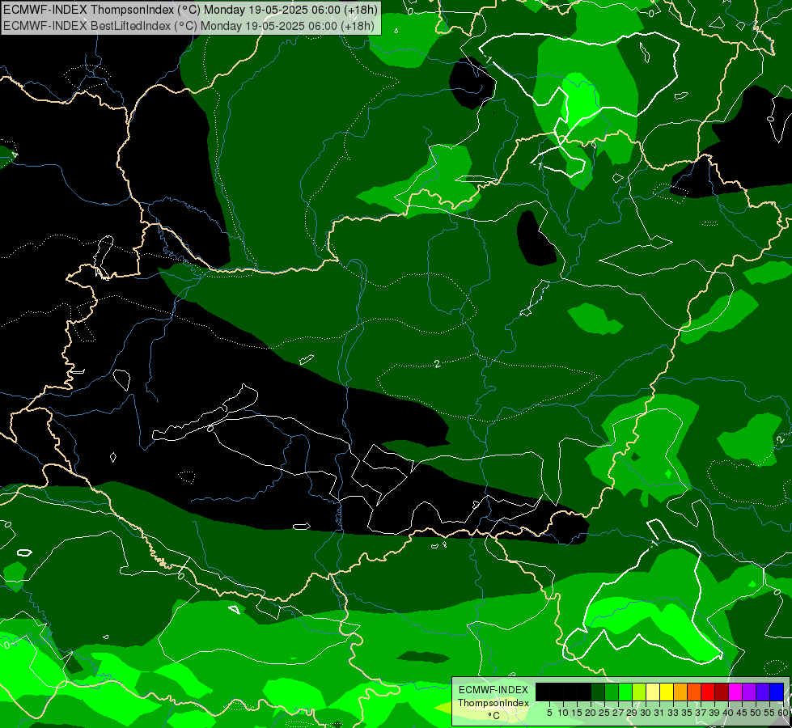Viewport: 792px width, 728px height.
Task: Click the purple 45–50 legend swatch
Action: pyautogui.click(x=750, y=692)
